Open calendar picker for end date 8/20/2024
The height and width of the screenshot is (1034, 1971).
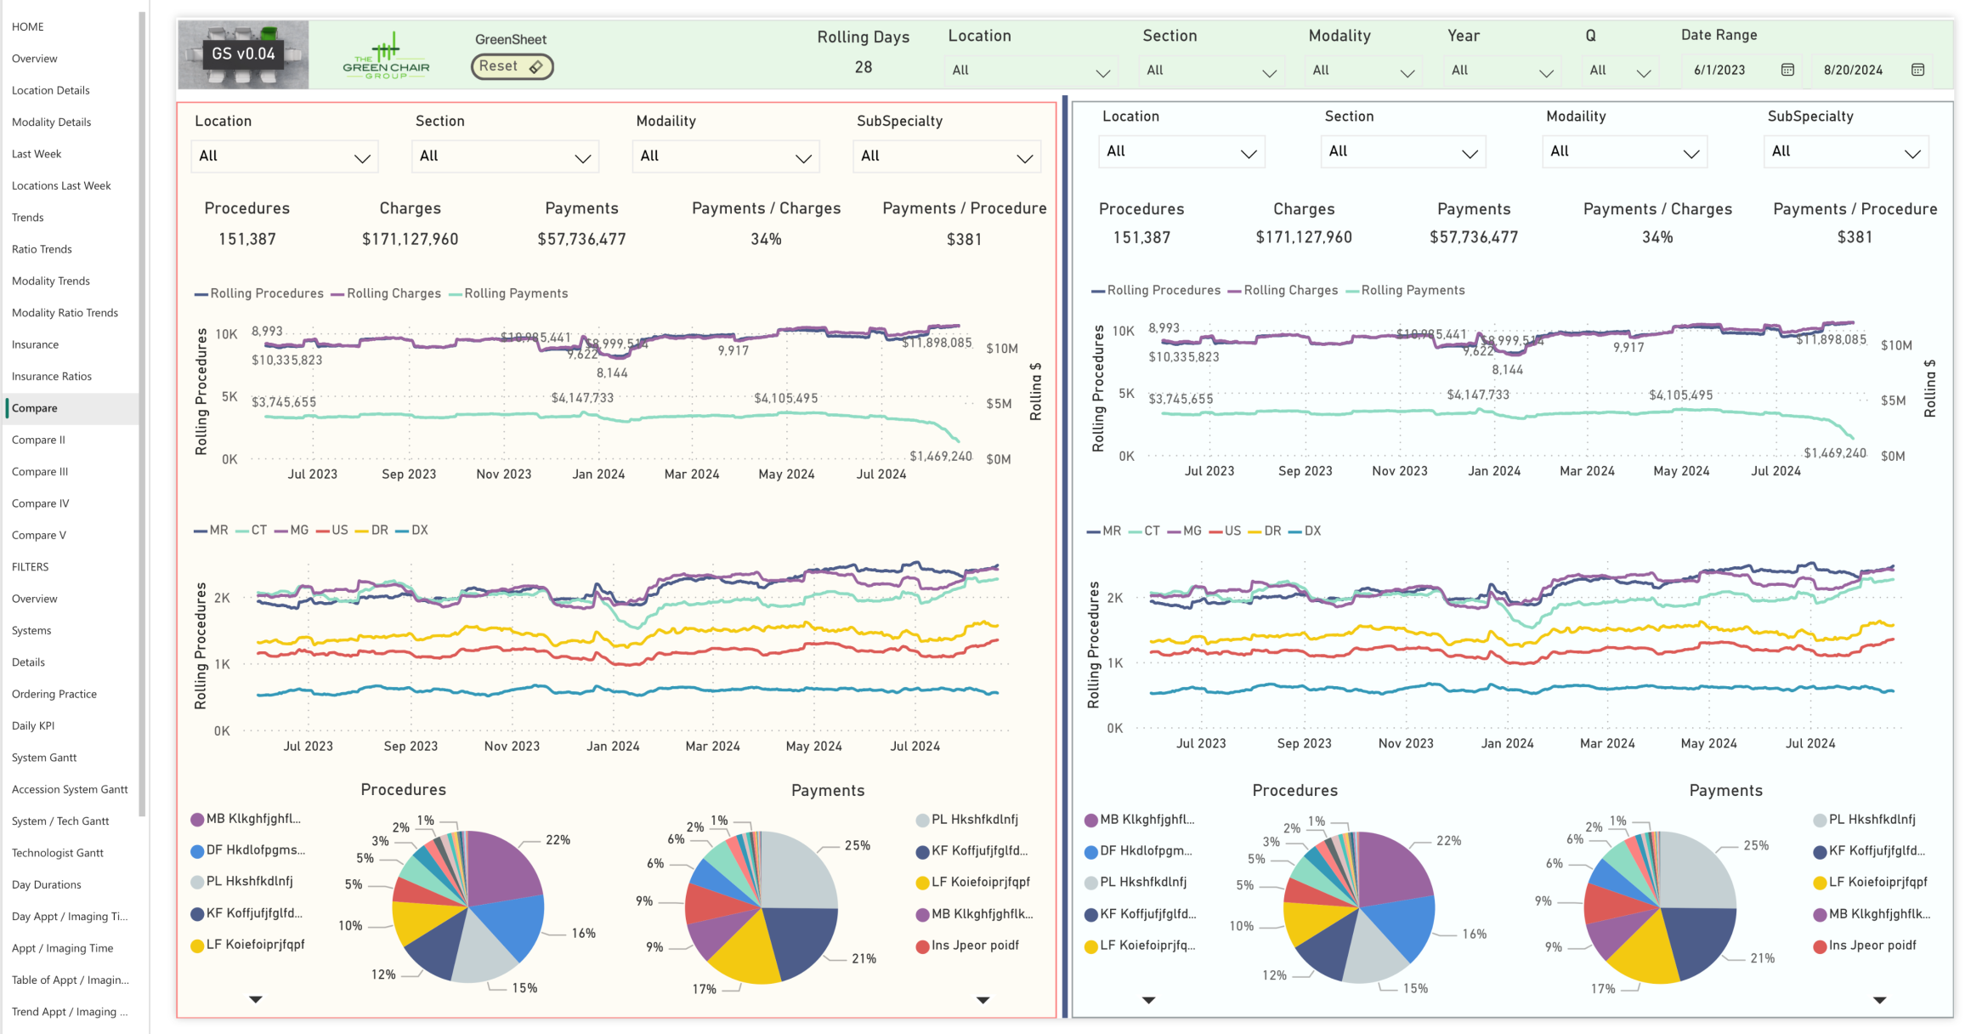pyautogui.click(x=1917, y=70)
